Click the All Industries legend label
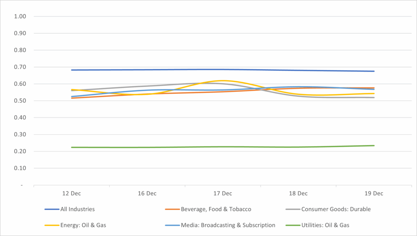The width and height of the screenshot is (417, 236). click(77, 209)
